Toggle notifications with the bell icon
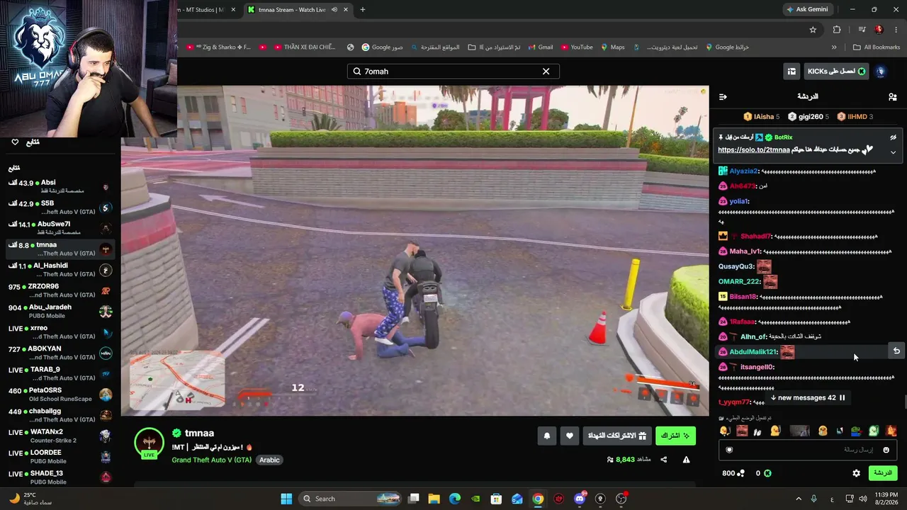Viewport: 907px width, 510px height. (546, 436)
